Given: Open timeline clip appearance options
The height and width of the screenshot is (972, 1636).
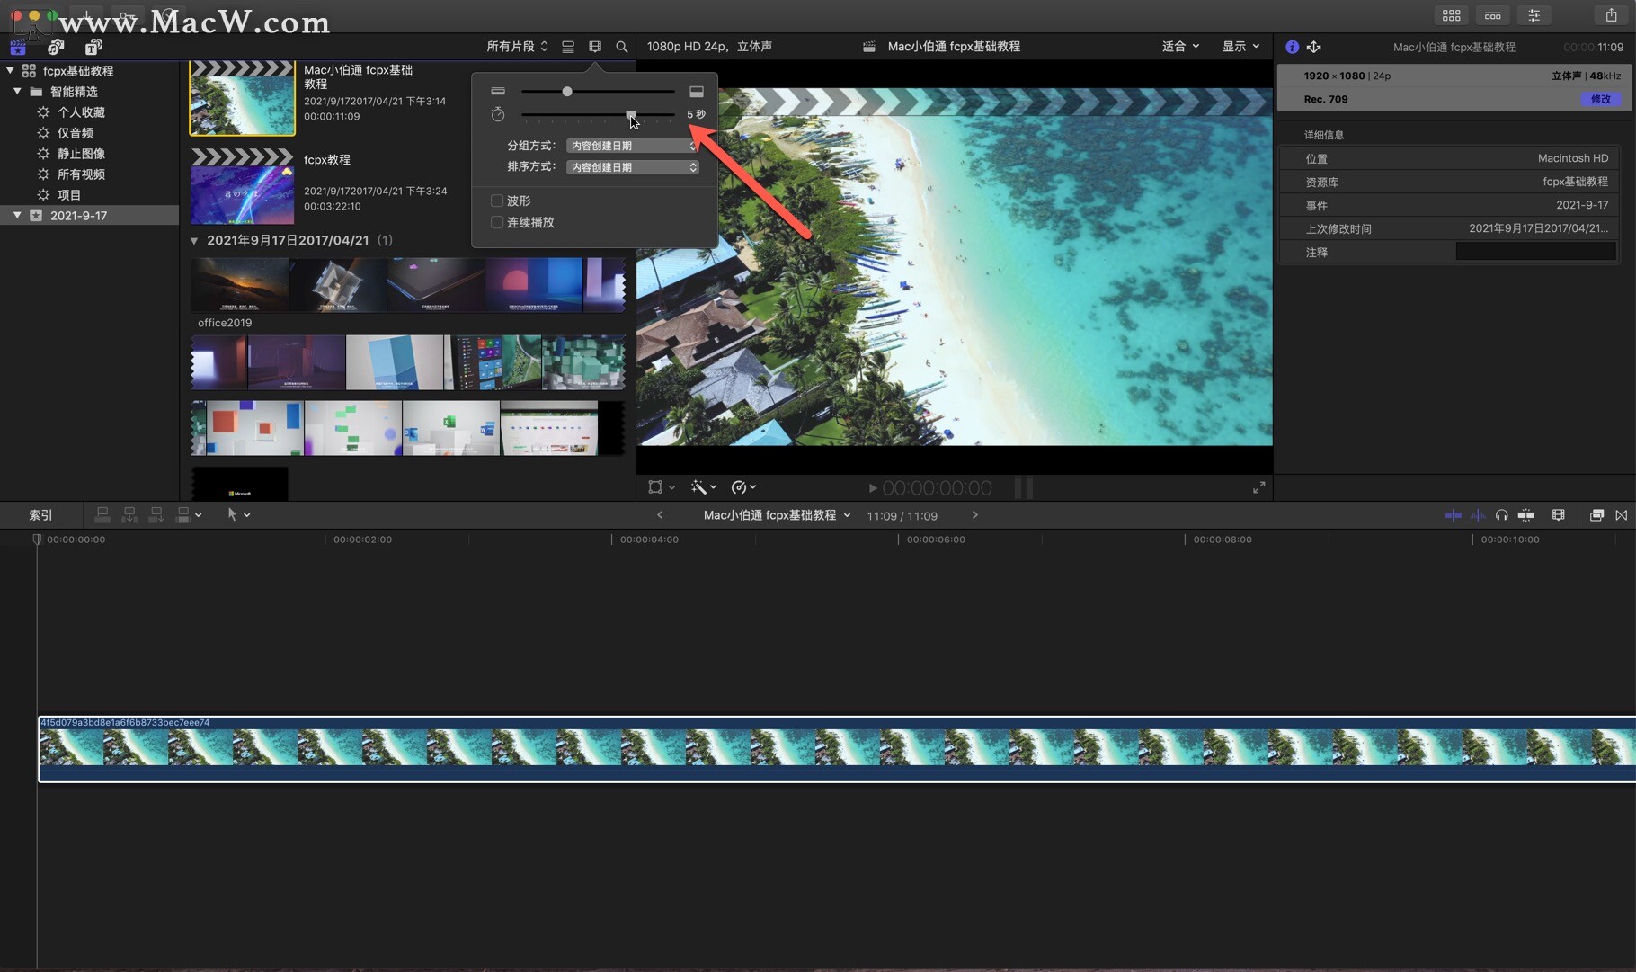Looking at the screenshot, I should point(1559,515).
